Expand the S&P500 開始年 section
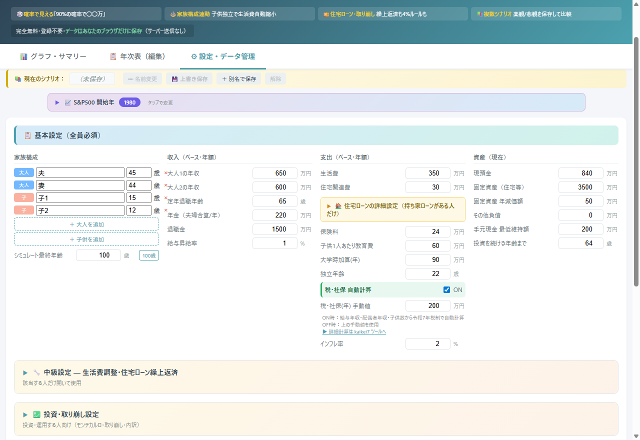The width and height of the screenshot is (640, 440). [316, 102]
